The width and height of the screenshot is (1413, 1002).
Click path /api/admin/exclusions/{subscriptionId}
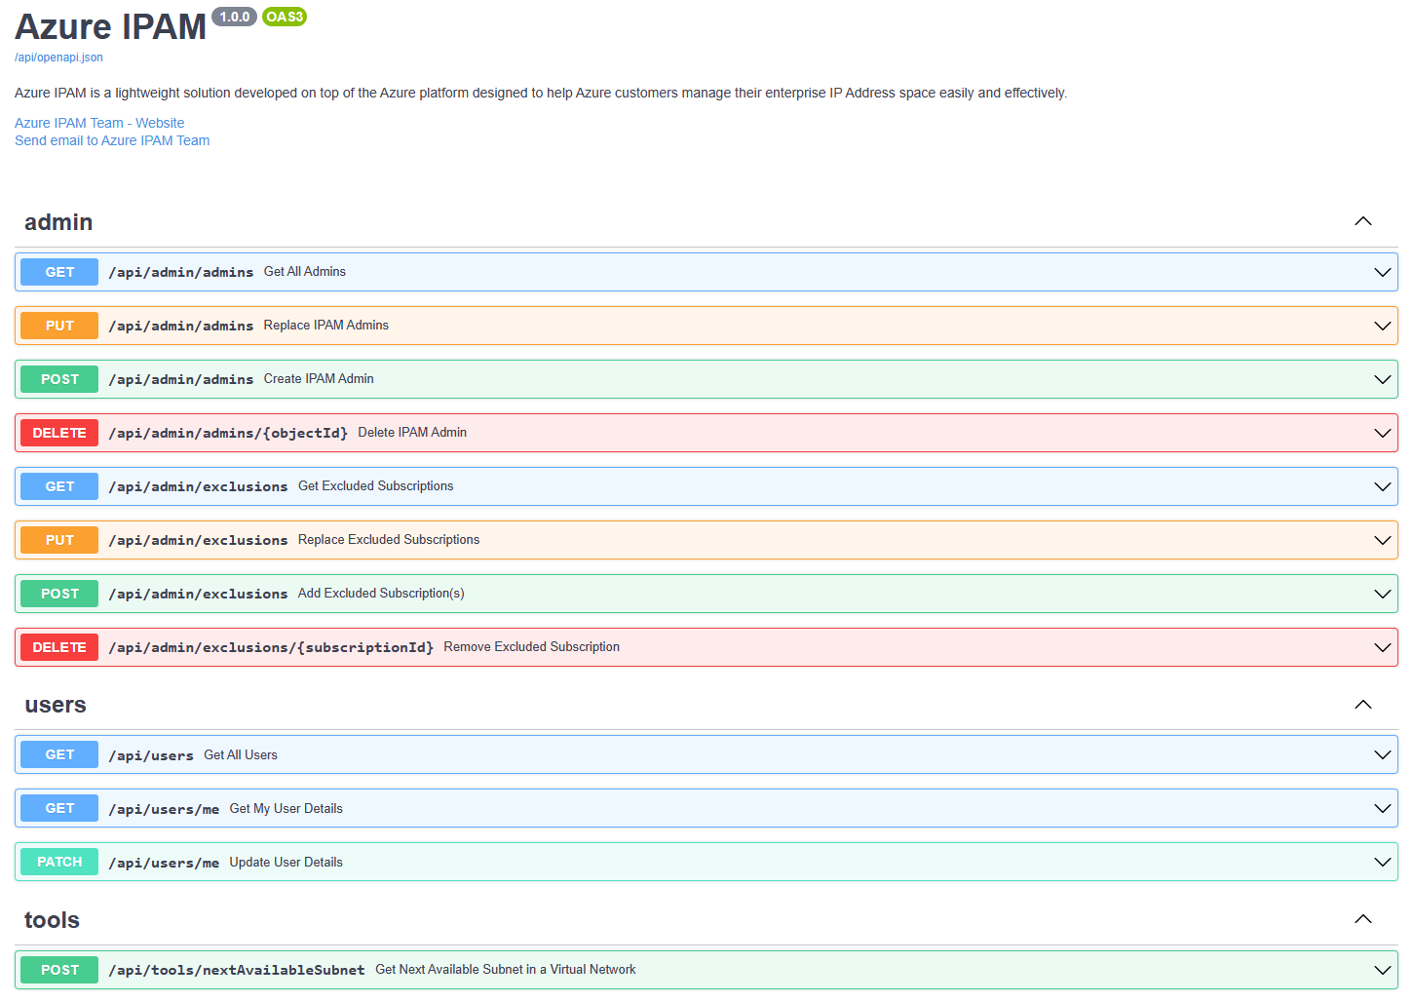coord(271,647)
